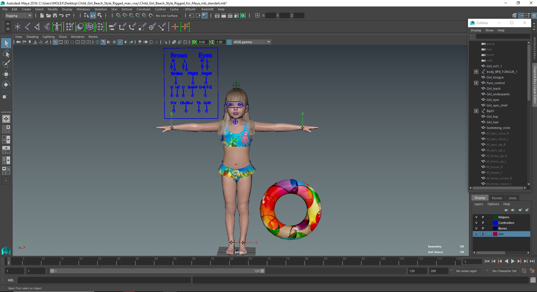
Task: Click the Create IK Handle shelf icon
Action: point(37,27)
